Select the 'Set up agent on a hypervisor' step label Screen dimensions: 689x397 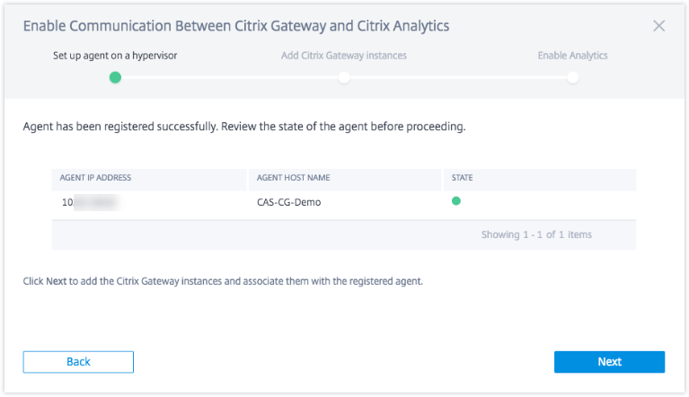[x=115, y=56]
